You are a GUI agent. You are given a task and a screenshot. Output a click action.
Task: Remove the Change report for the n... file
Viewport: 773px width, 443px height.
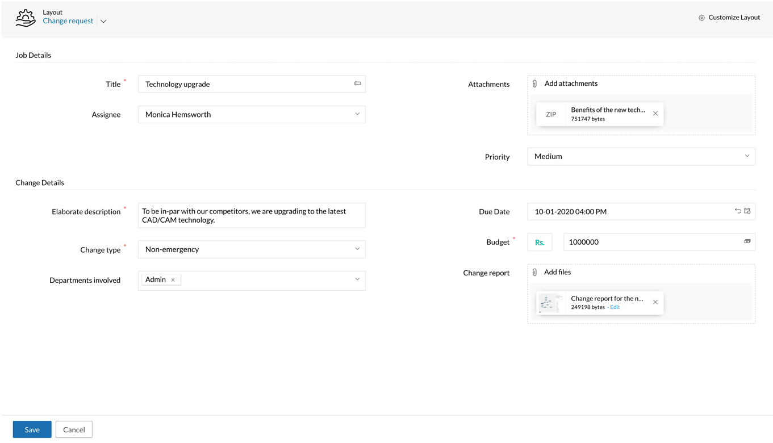click(x=655, y=302)
